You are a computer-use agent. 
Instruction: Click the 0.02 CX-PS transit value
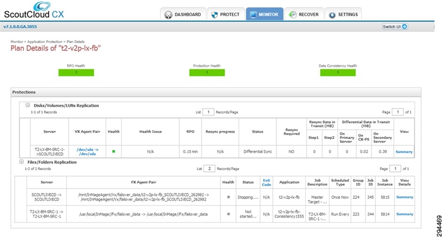(364, 151)
